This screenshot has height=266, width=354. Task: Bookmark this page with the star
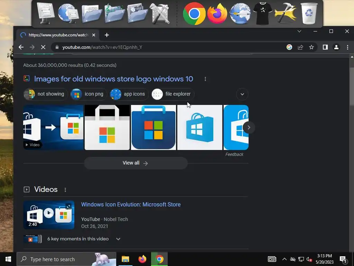click(x=311, y=47)
